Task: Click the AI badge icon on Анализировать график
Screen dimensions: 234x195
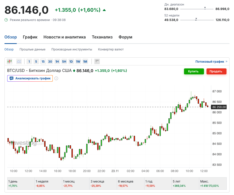Action: [x=11, y=78]
